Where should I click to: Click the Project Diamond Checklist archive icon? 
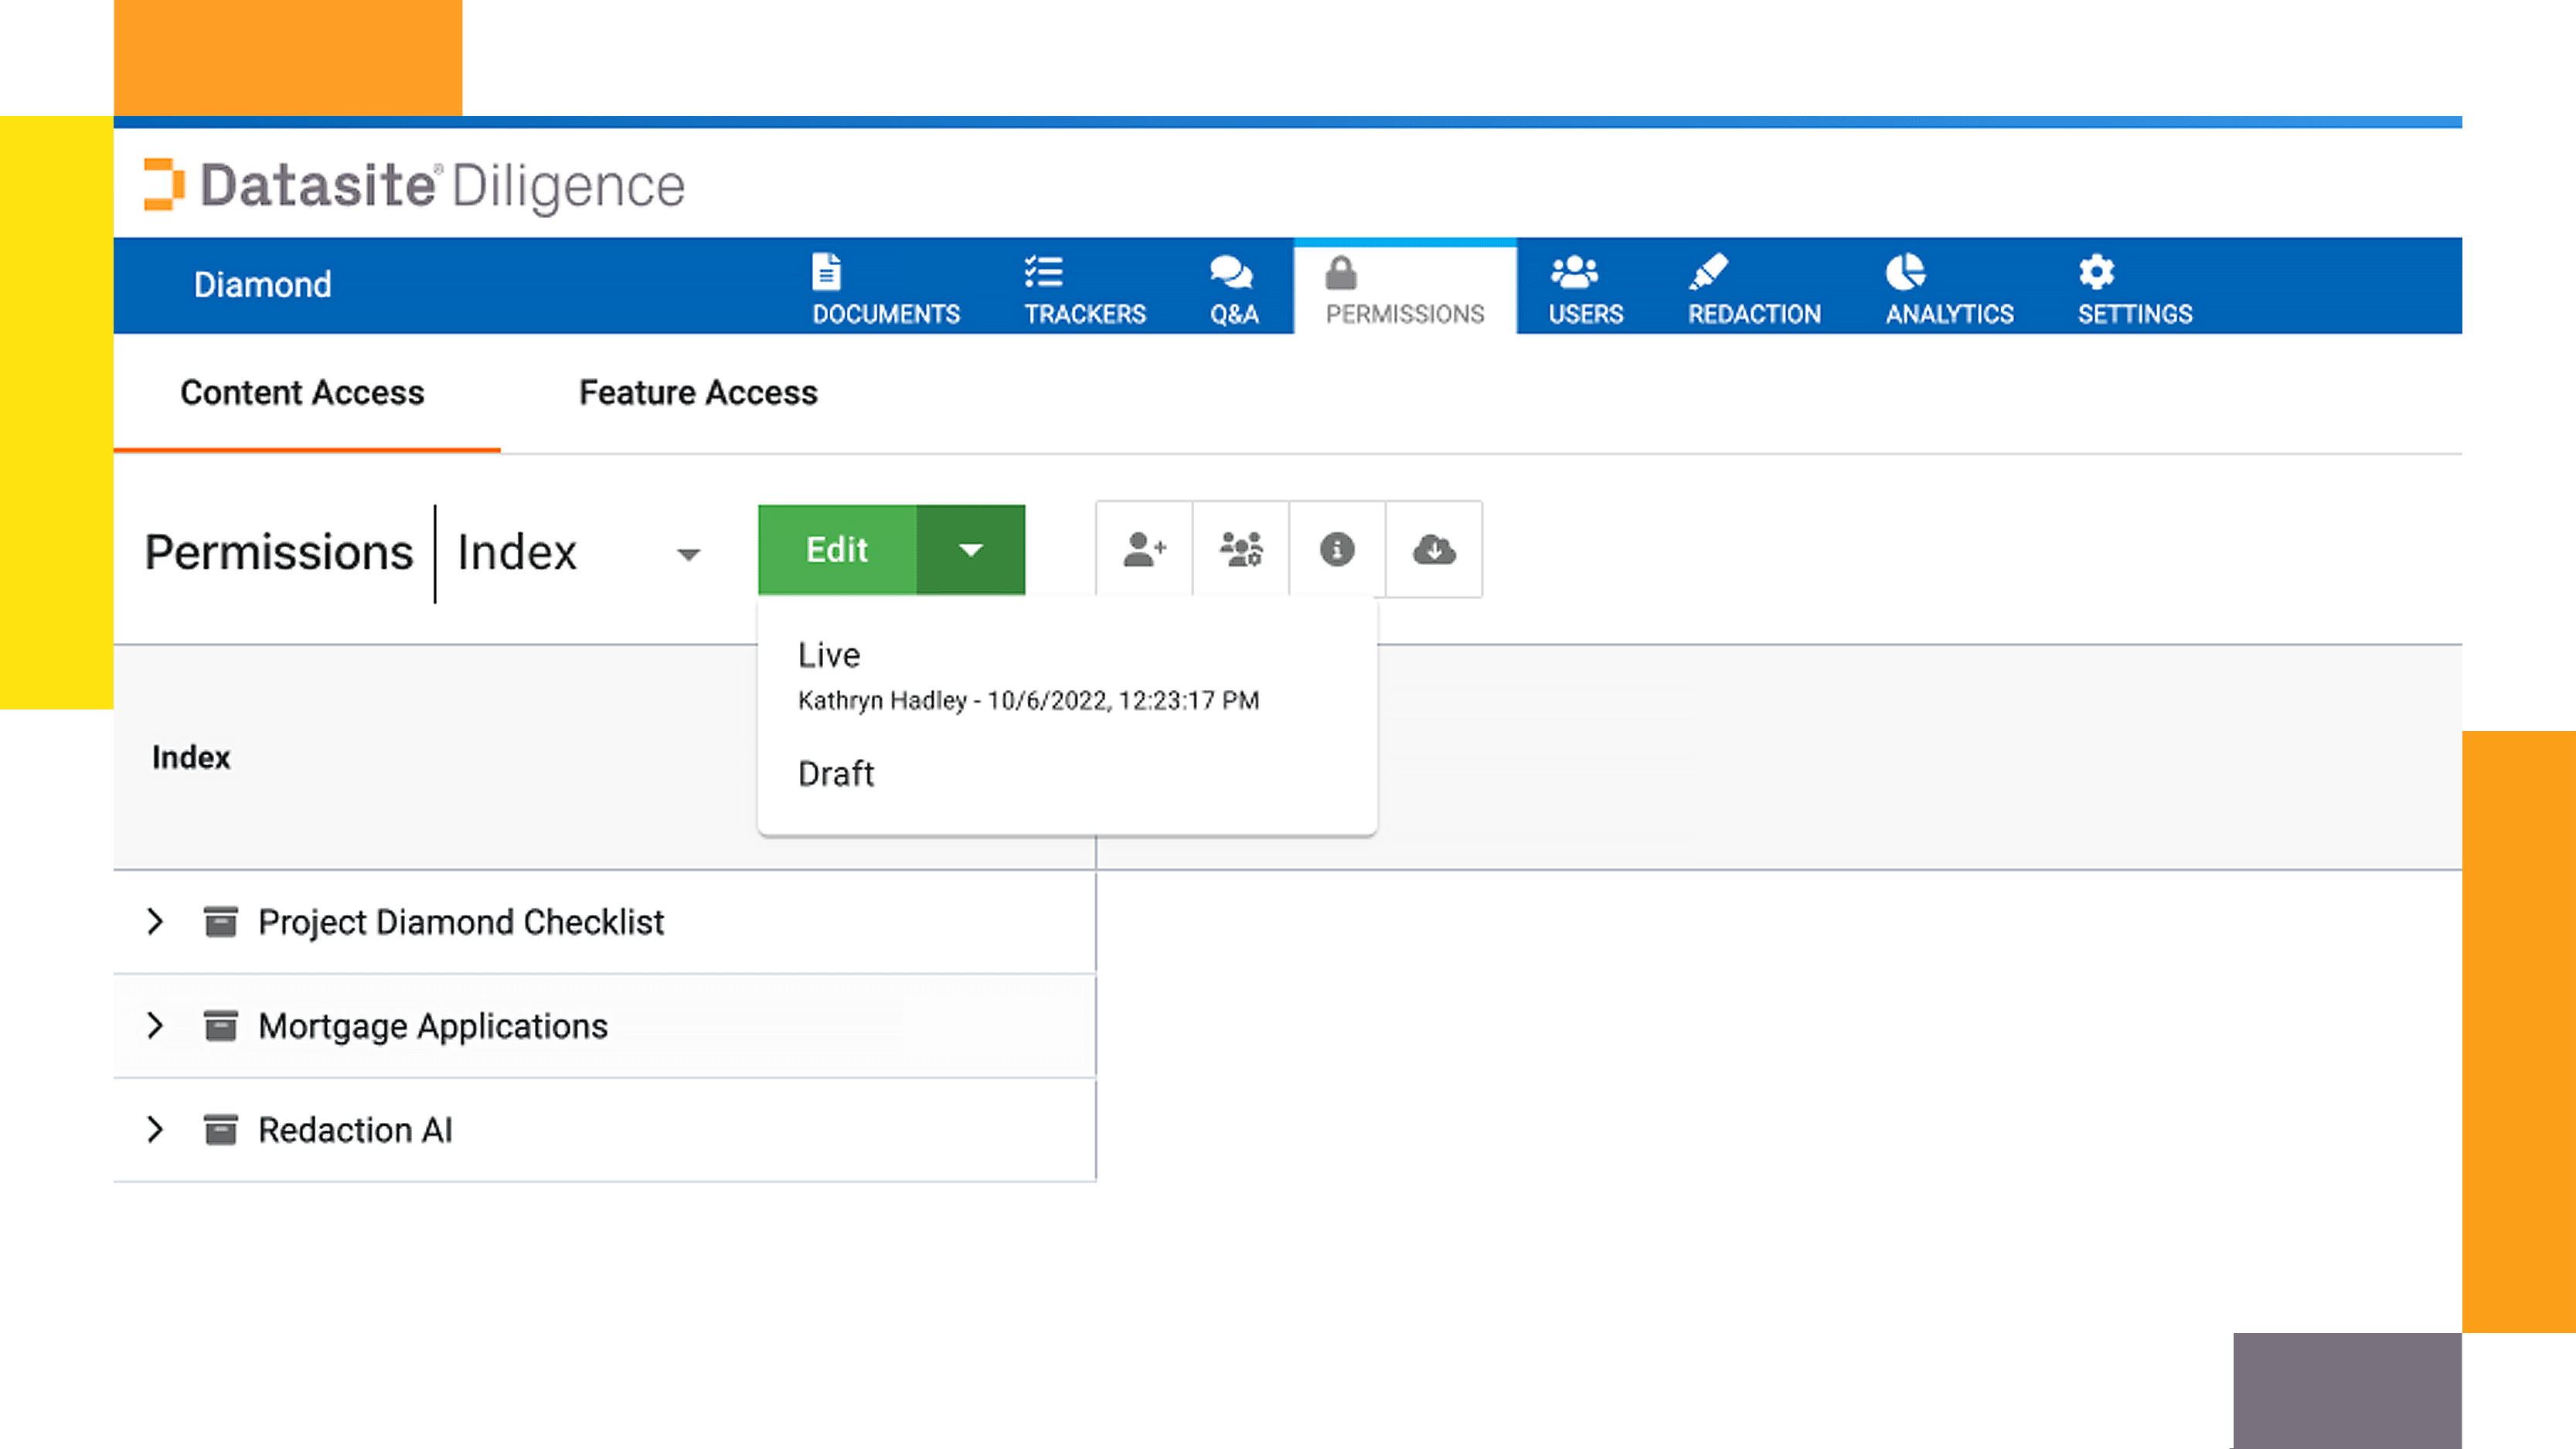[x=220, y=921]
